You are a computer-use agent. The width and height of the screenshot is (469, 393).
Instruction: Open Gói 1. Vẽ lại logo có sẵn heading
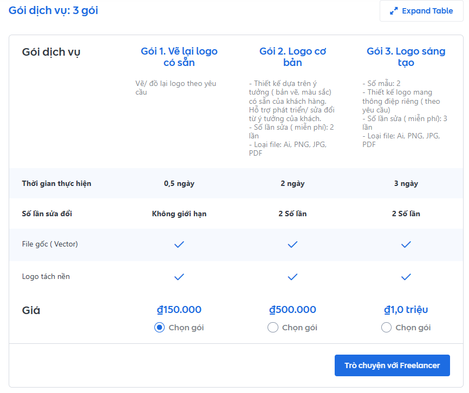point(179,57)
